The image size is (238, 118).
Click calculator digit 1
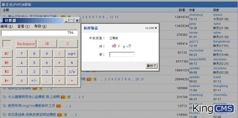pos(21,71)
